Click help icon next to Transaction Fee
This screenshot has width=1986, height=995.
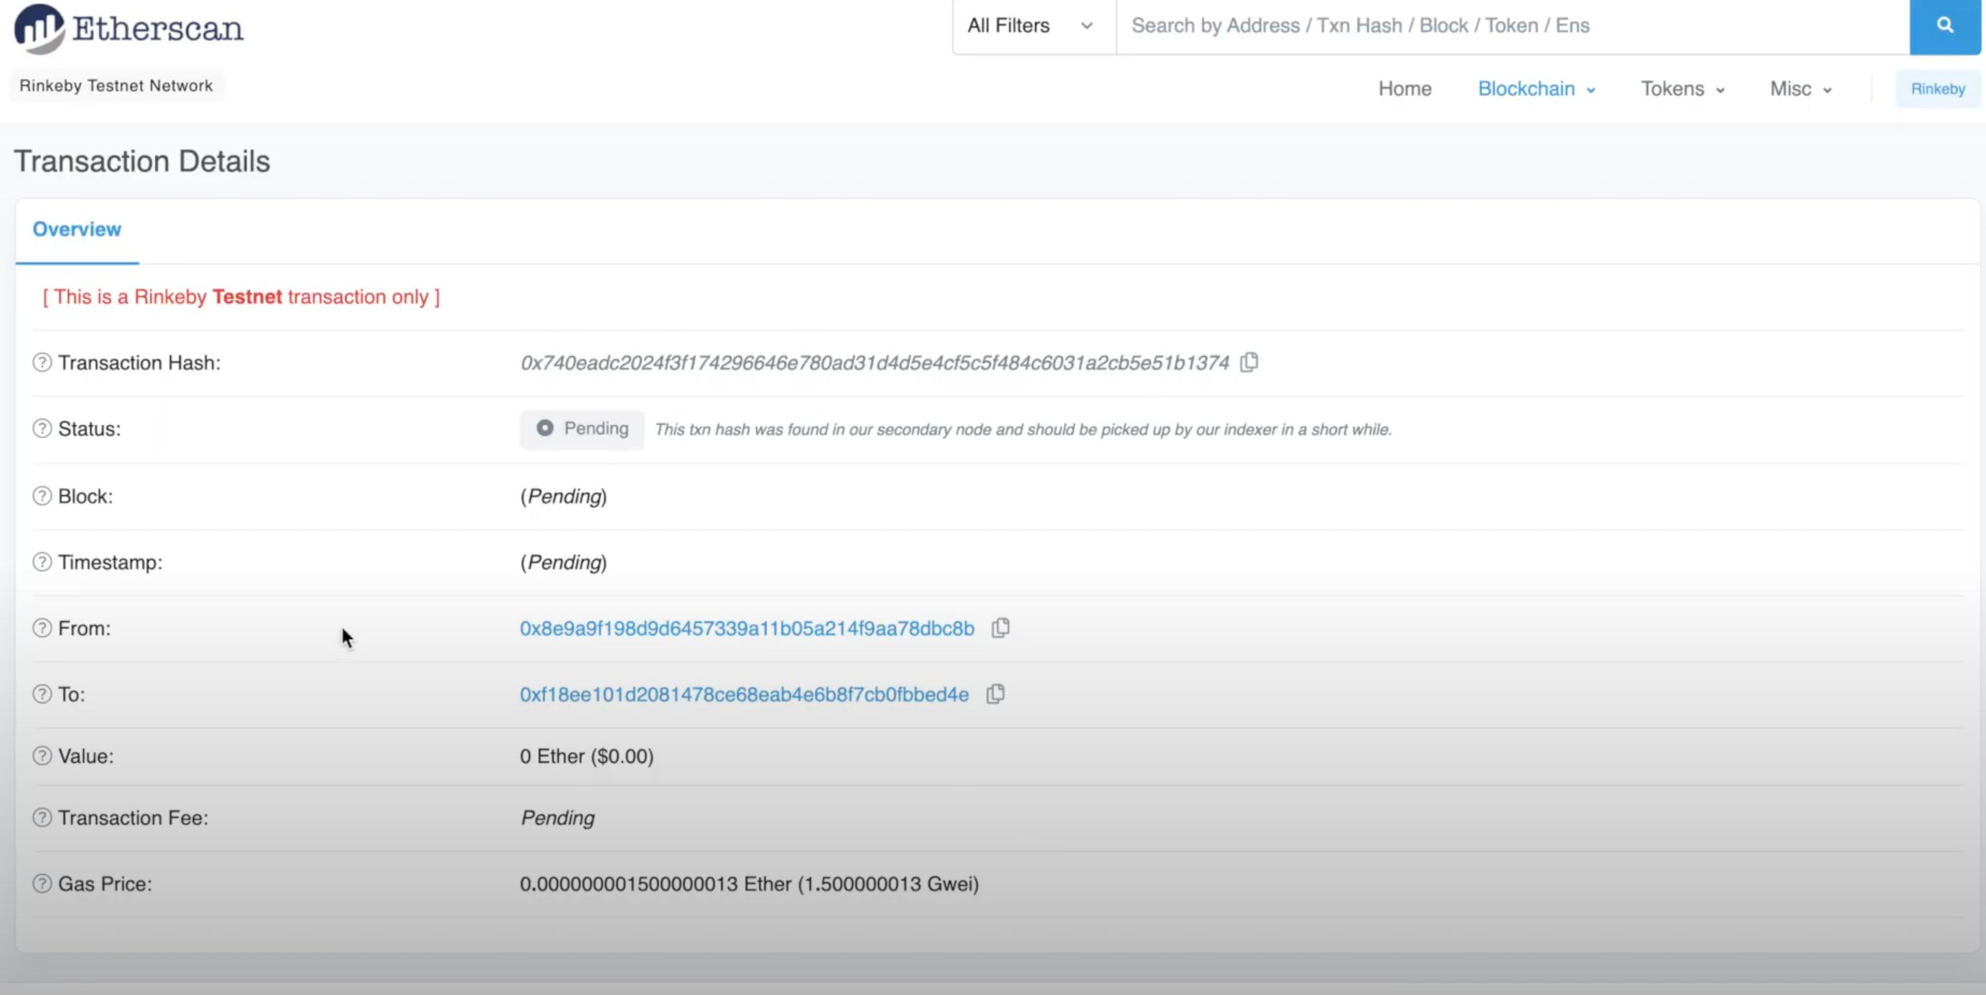coord(42,818)
